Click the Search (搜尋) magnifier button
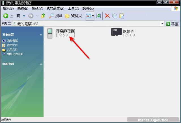Screen dimensions: 181x123 [x=55, y=16]
